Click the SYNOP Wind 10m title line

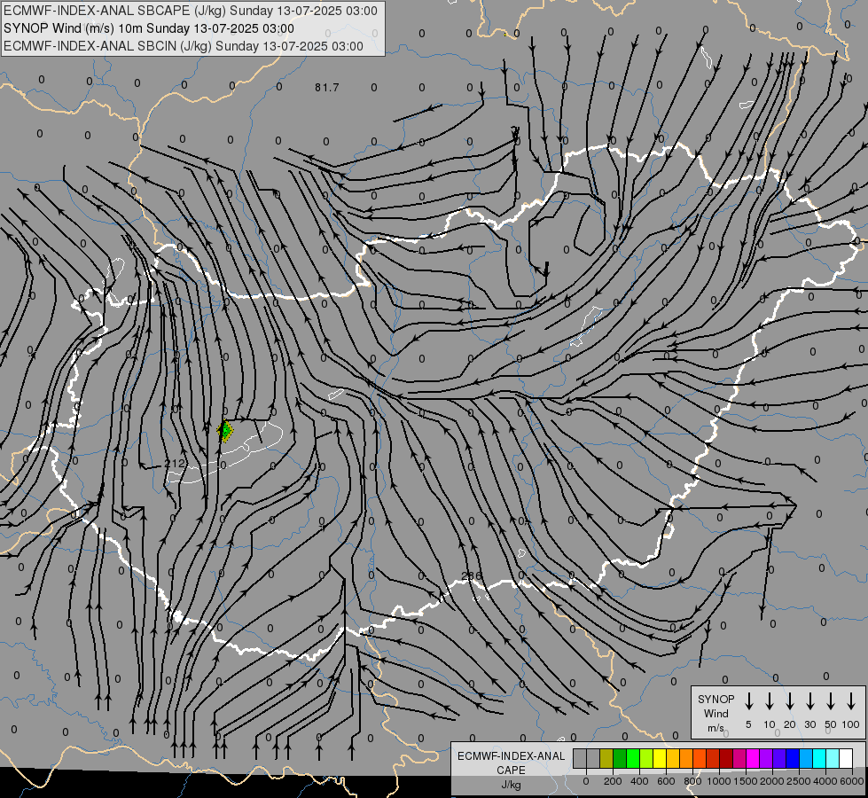(149, 28)
